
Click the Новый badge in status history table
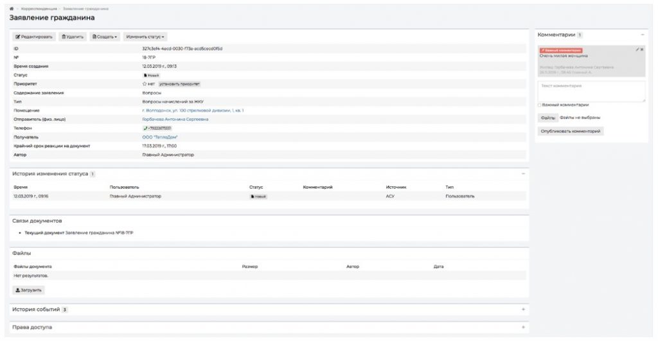point(258,197)
